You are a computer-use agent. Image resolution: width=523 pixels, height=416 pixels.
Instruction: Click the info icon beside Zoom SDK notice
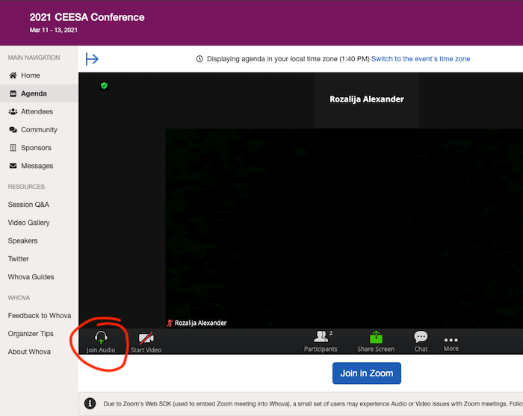[x=90, y=403]
